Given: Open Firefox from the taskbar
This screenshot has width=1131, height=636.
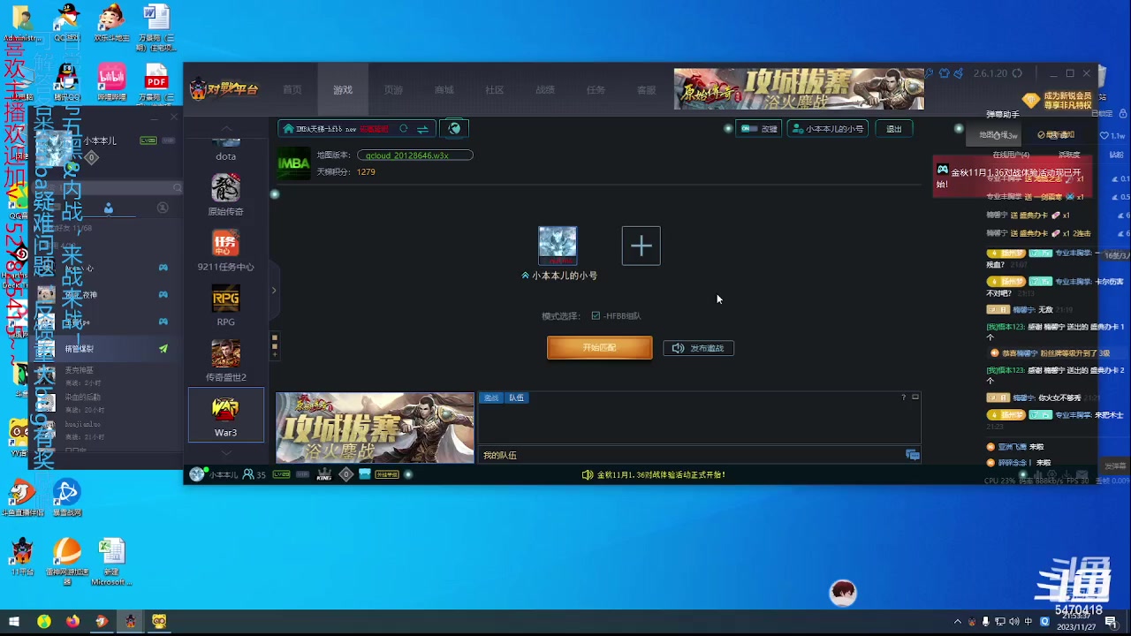Looking at the screenshot, I should pyautogui.click(x=72, y=622).
